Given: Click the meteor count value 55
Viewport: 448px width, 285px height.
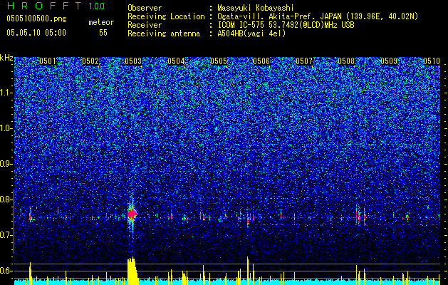Looking at the screenshot, I should (103, 33).
